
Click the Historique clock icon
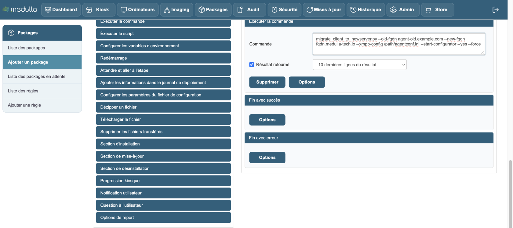pyautogui.click(x=353, y=10)
